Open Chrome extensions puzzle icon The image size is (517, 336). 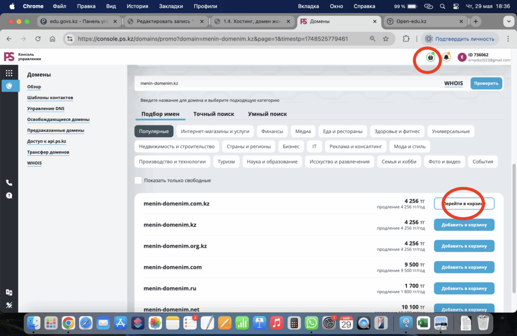click(406, 39)
